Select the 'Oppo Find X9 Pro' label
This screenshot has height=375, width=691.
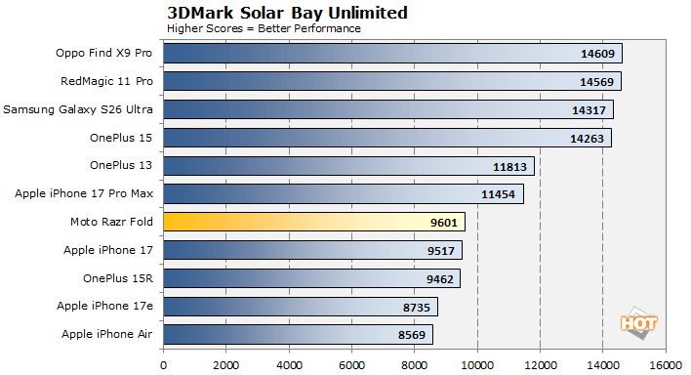[x=104, y=53]
